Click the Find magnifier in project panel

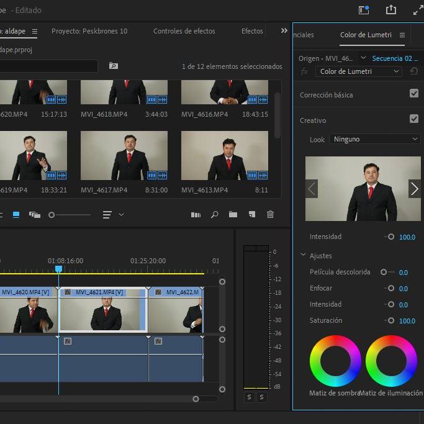[214, 215]
